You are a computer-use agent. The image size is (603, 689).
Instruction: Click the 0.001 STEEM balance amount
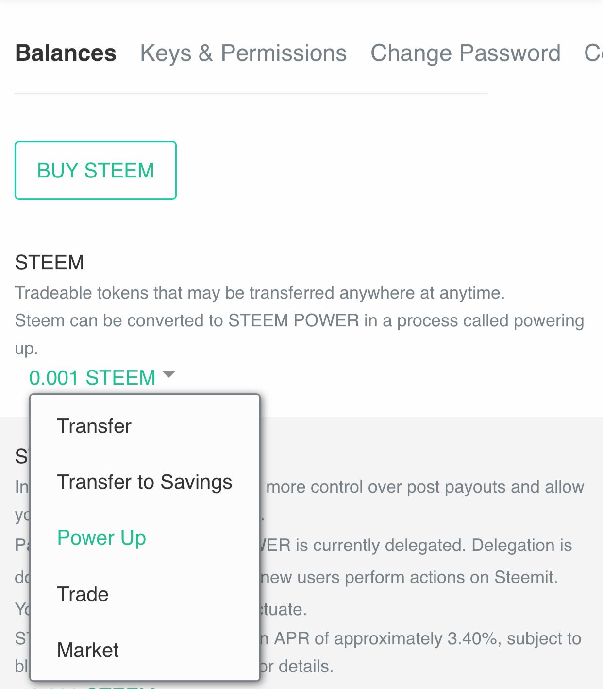coord(92,378)
